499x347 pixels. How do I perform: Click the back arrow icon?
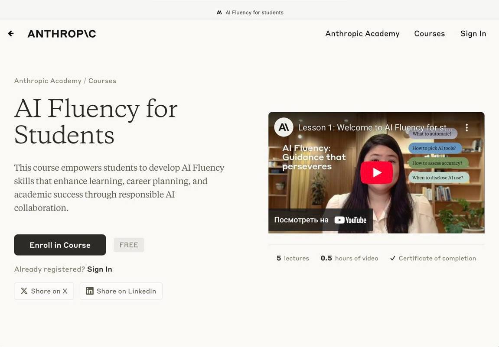(11, 34)
